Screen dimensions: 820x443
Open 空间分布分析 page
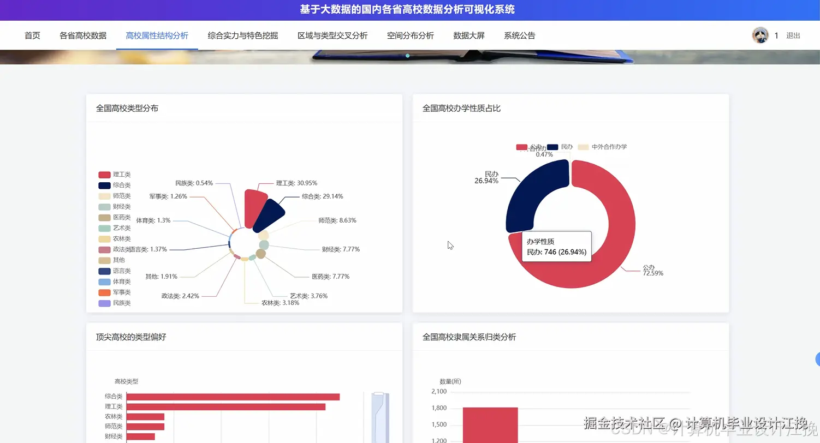click(411, 35)
